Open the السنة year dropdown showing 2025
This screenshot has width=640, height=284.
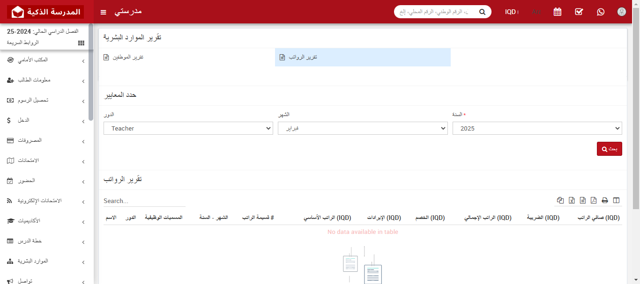(537, 128)
